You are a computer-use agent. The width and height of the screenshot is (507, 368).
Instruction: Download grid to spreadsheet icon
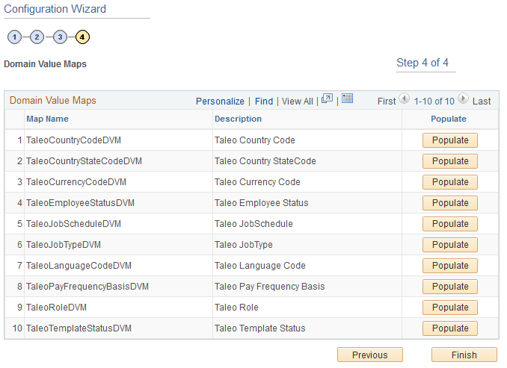(x=347, y=98)
